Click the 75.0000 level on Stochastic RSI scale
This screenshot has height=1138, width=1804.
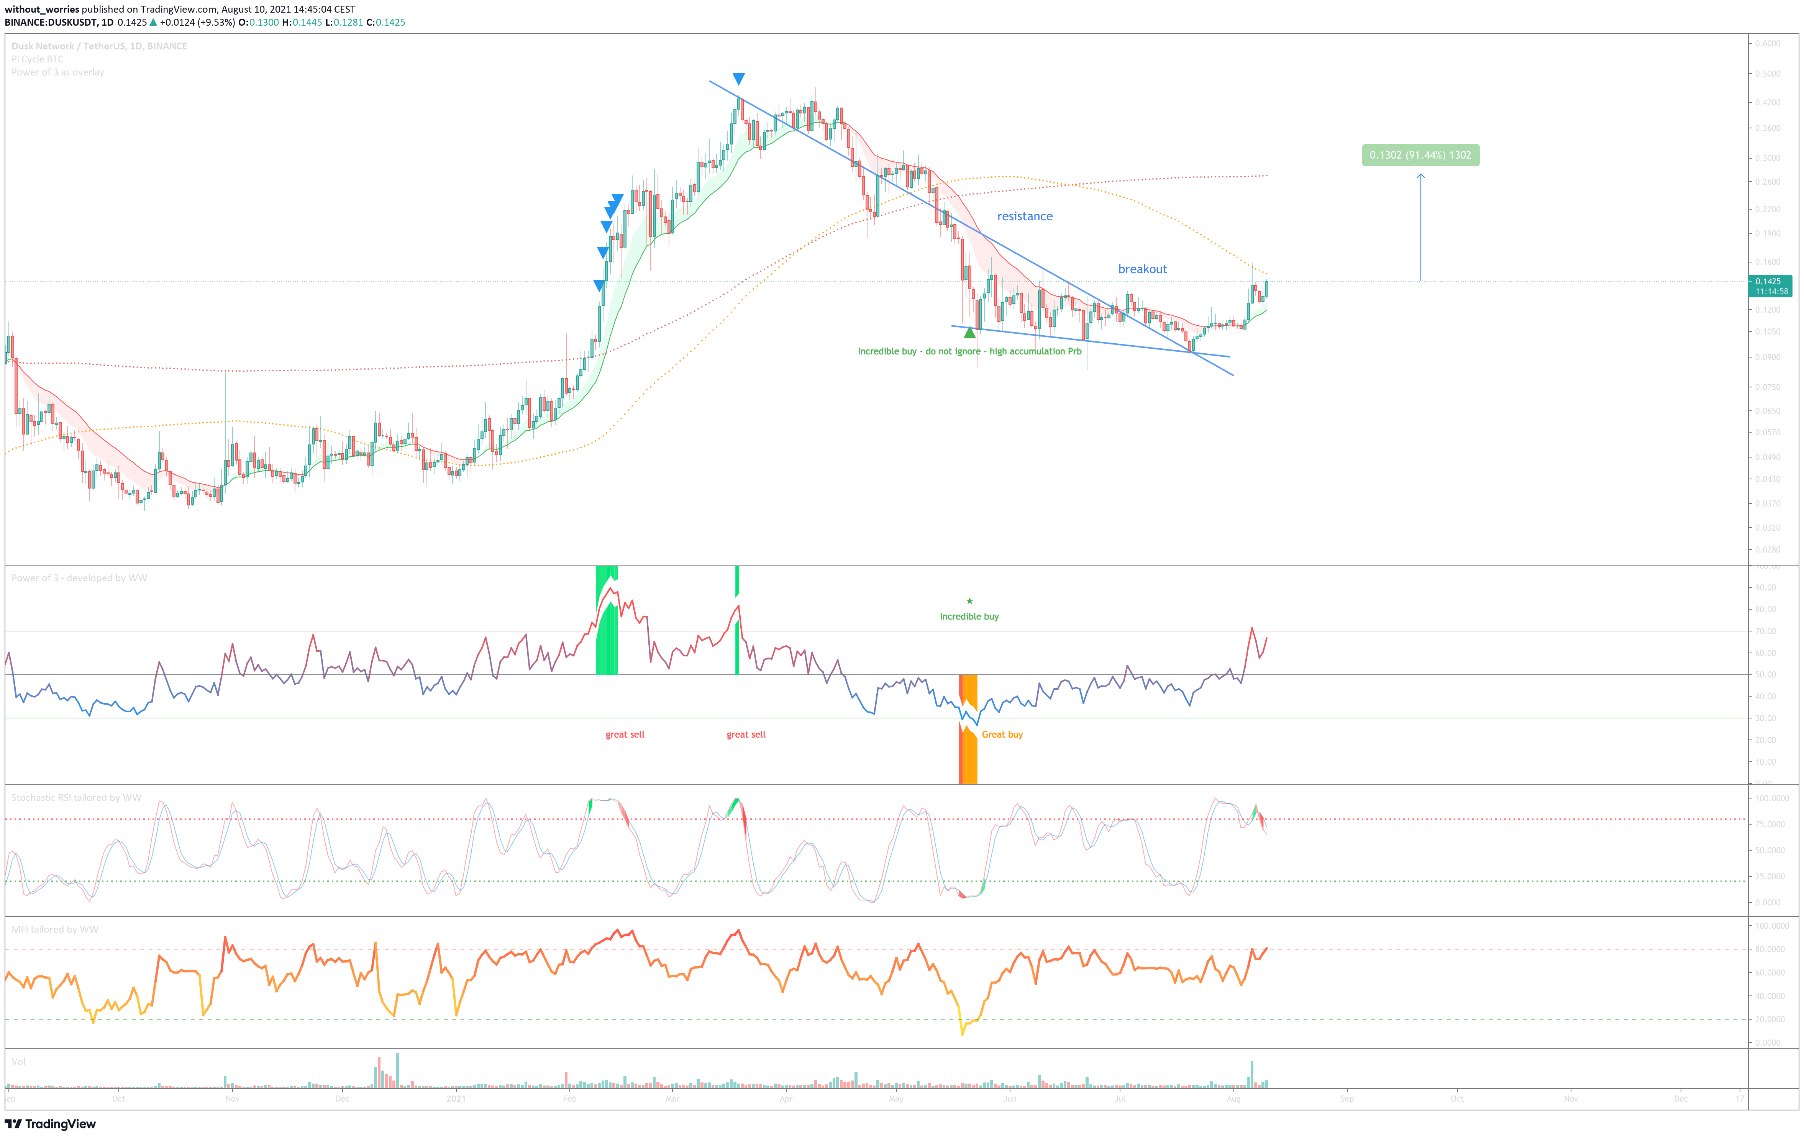1770,824
